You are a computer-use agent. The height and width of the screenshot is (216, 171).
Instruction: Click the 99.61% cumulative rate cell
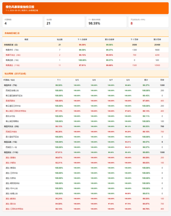click(x=146, y=194)
